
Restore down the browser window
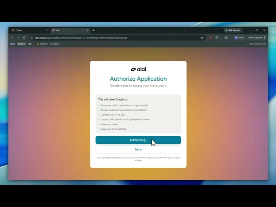click(257, 30)
